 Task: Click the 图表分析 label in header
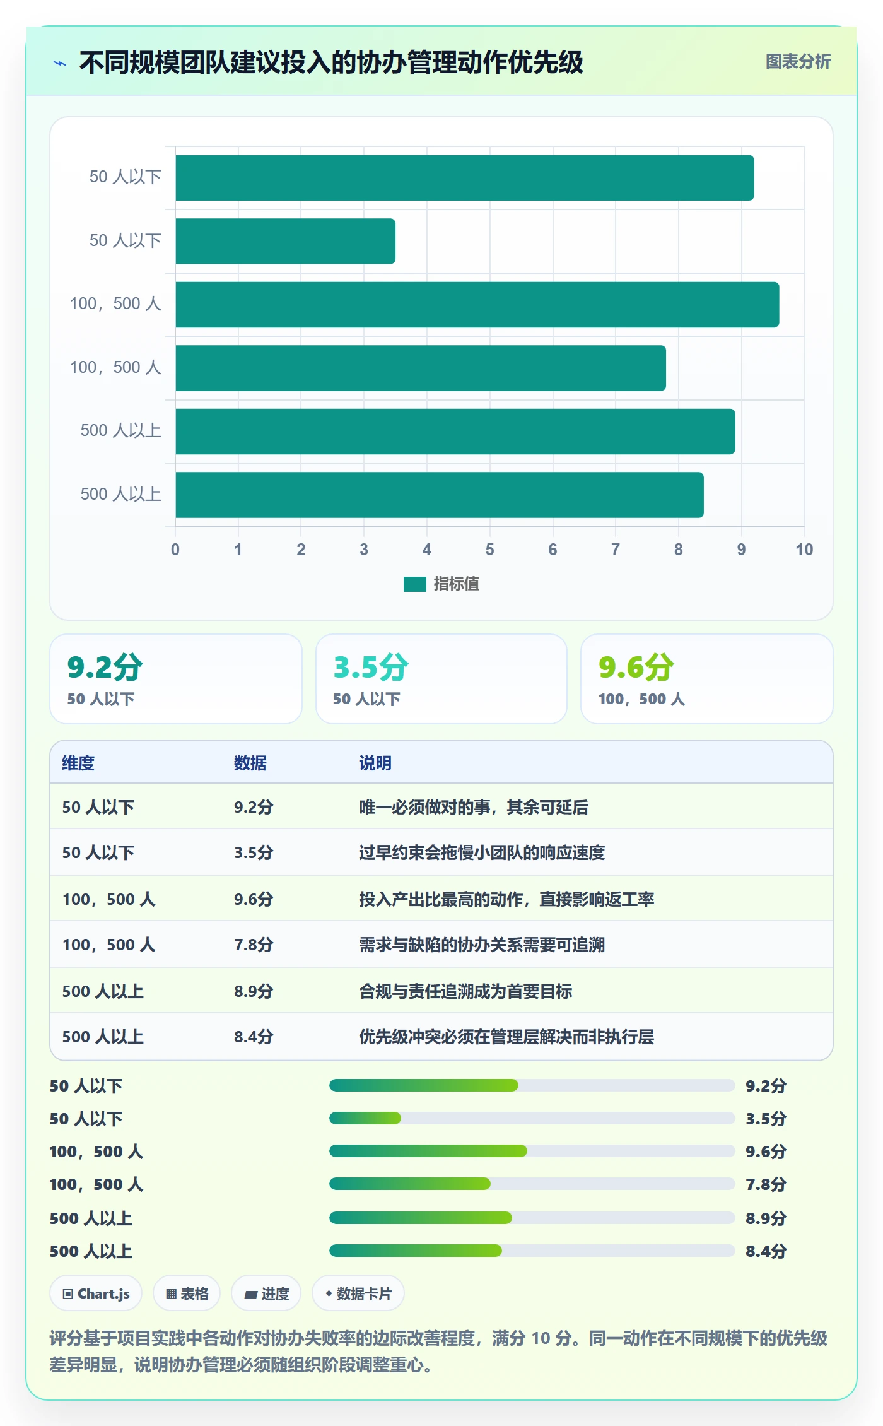coord(798,62)
